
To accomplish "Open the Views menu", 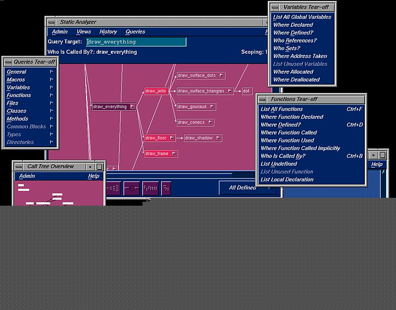I will click(x=84, y=32).
